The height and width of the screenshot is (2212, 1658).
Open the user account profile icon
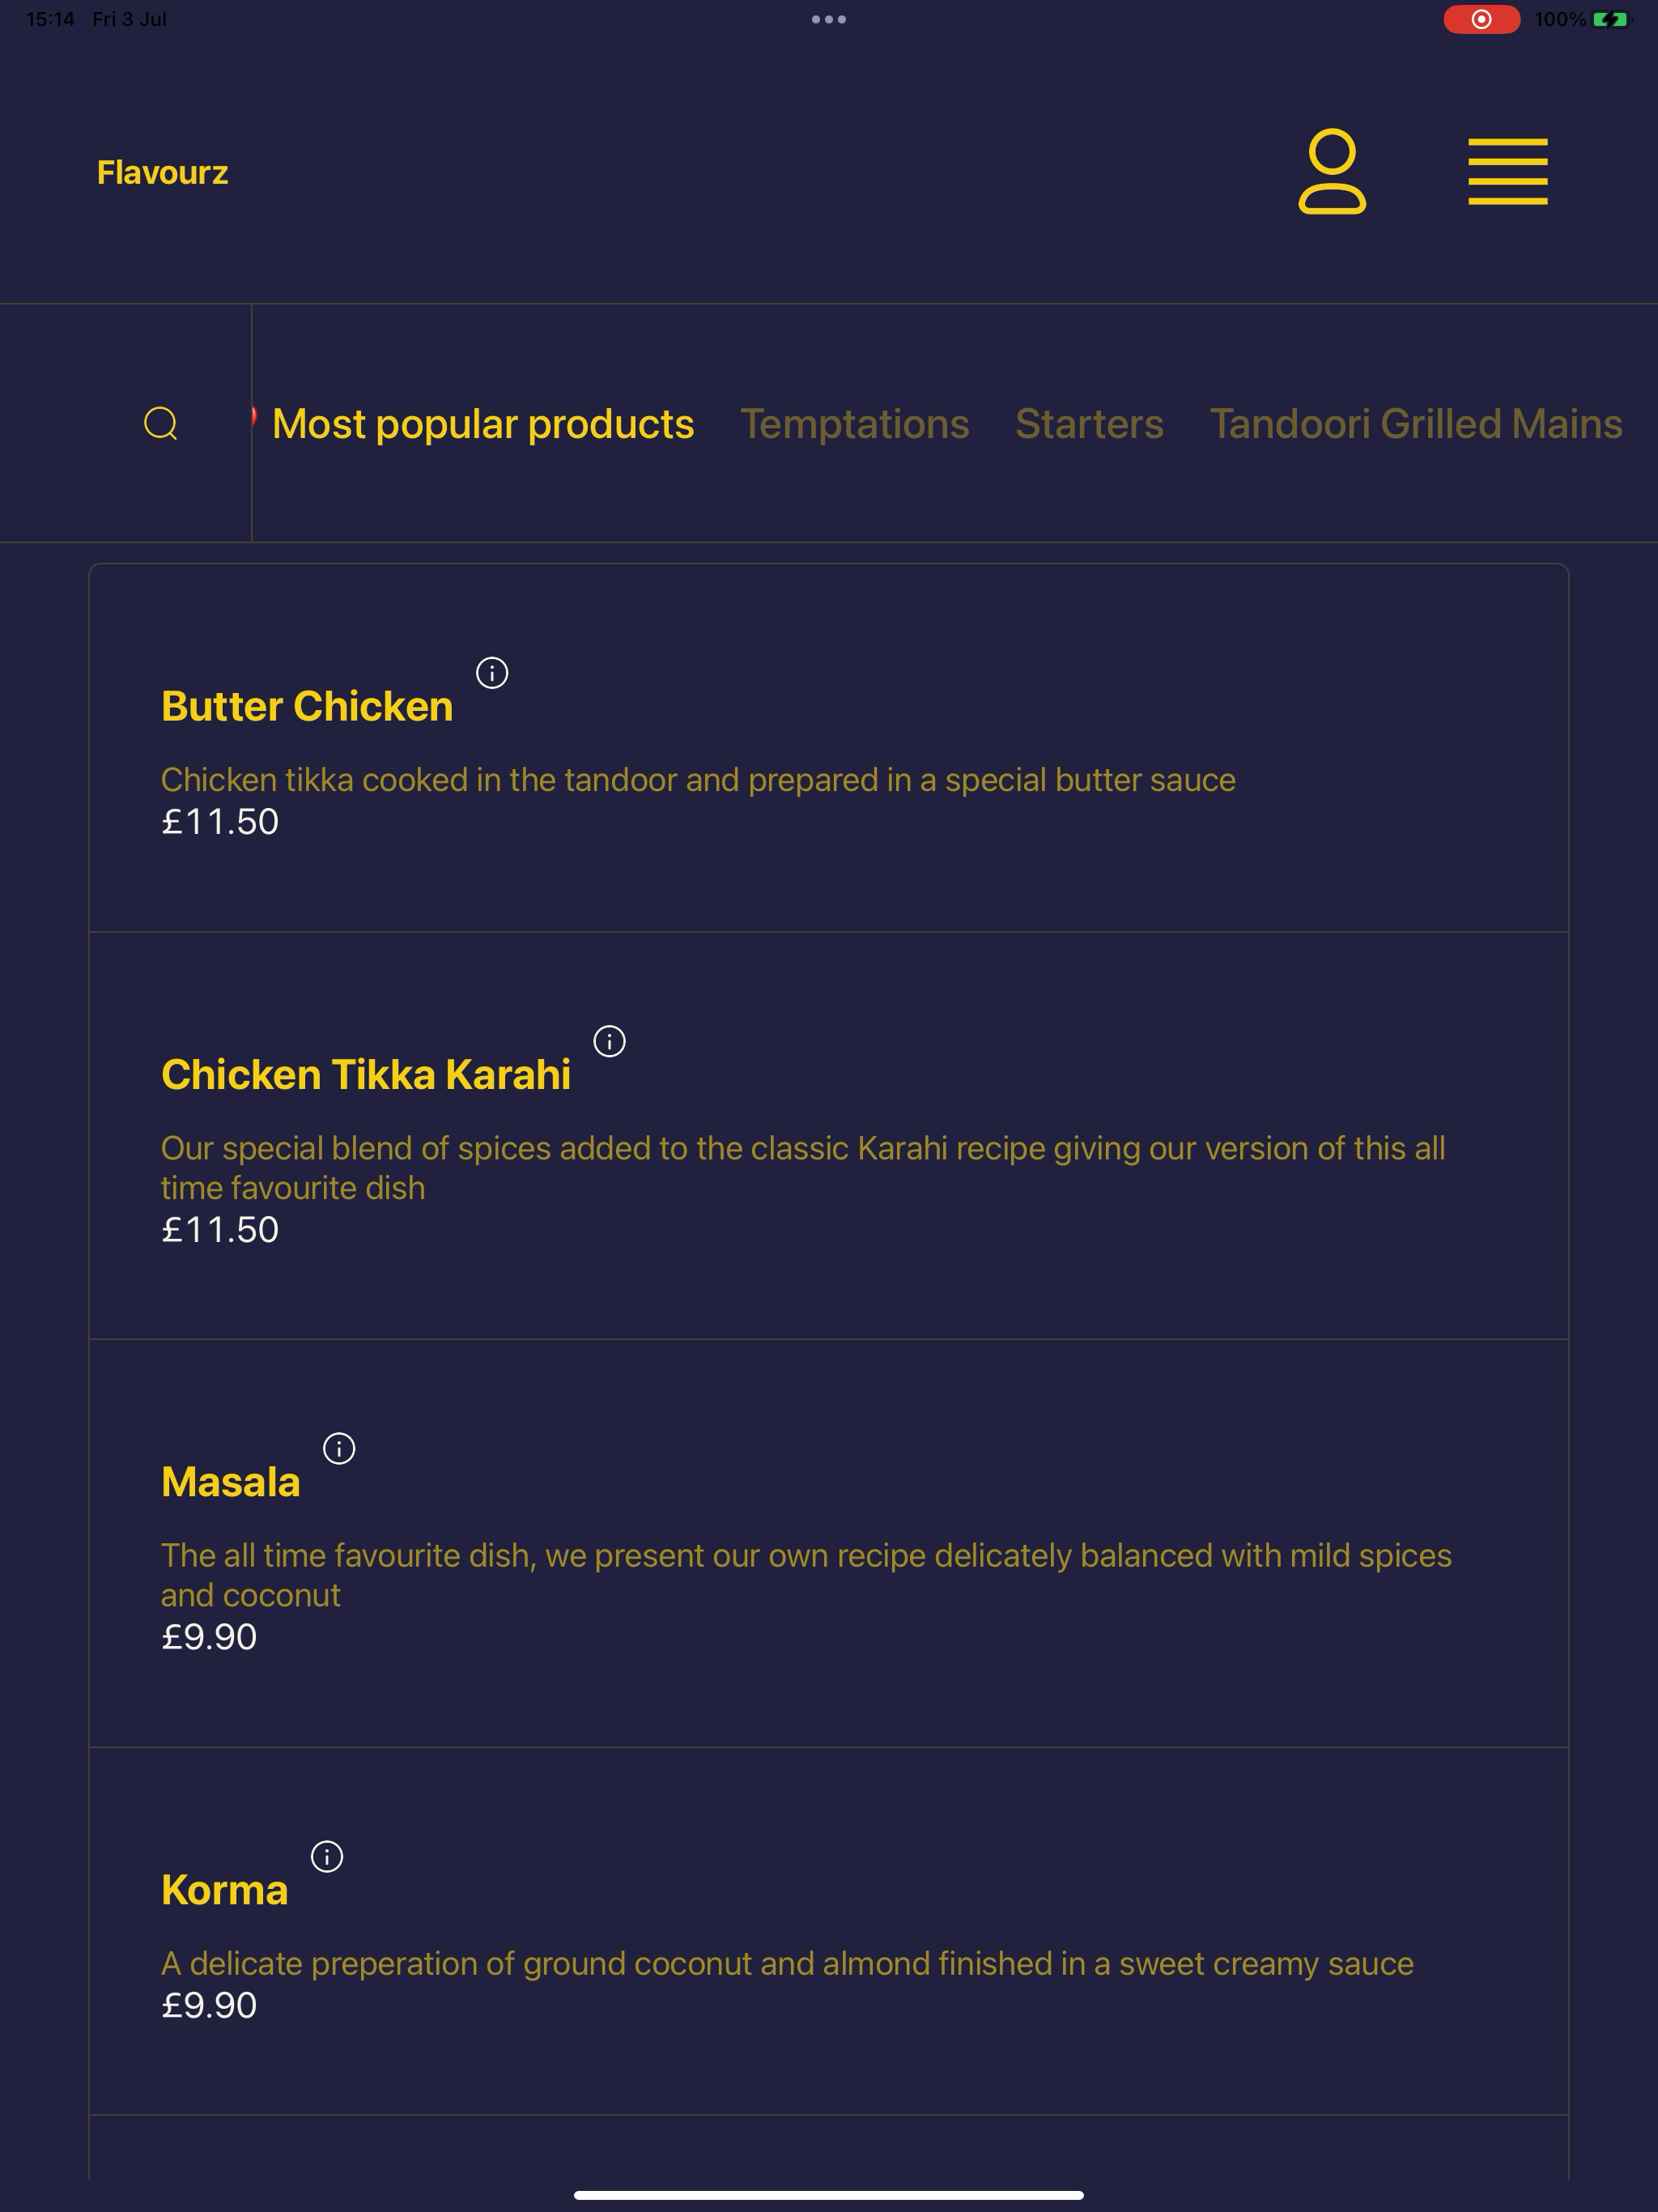coord(1332,171)
